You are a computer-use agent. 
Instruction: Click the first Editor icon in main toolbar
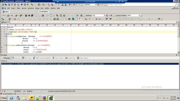tap(3, 4)
